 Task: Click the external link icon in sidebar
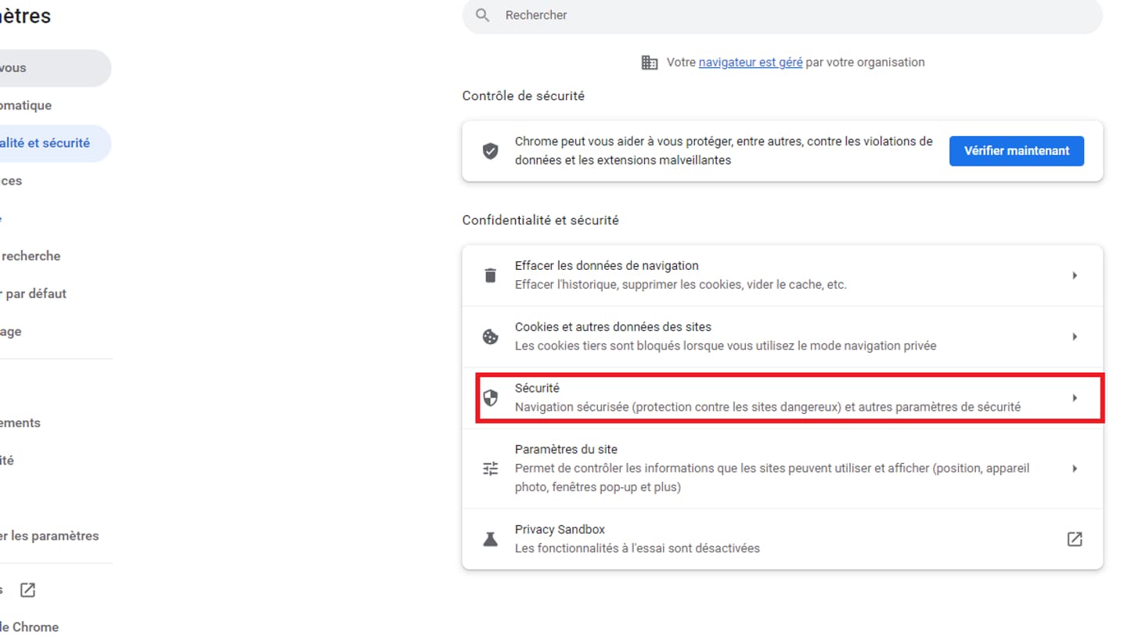[27, 590]
